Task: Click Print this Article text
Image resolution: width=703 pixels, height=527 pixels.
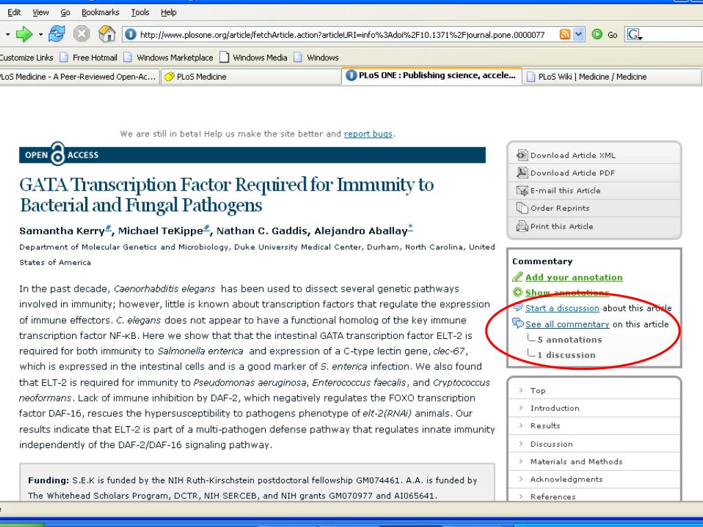Action: coord(562,226)
